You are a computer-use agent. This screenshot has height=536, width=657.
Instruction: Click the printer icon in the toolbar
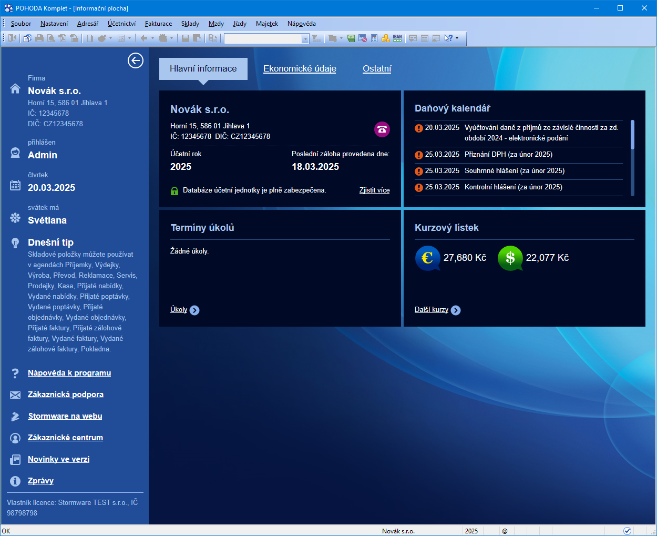point(39,38)
